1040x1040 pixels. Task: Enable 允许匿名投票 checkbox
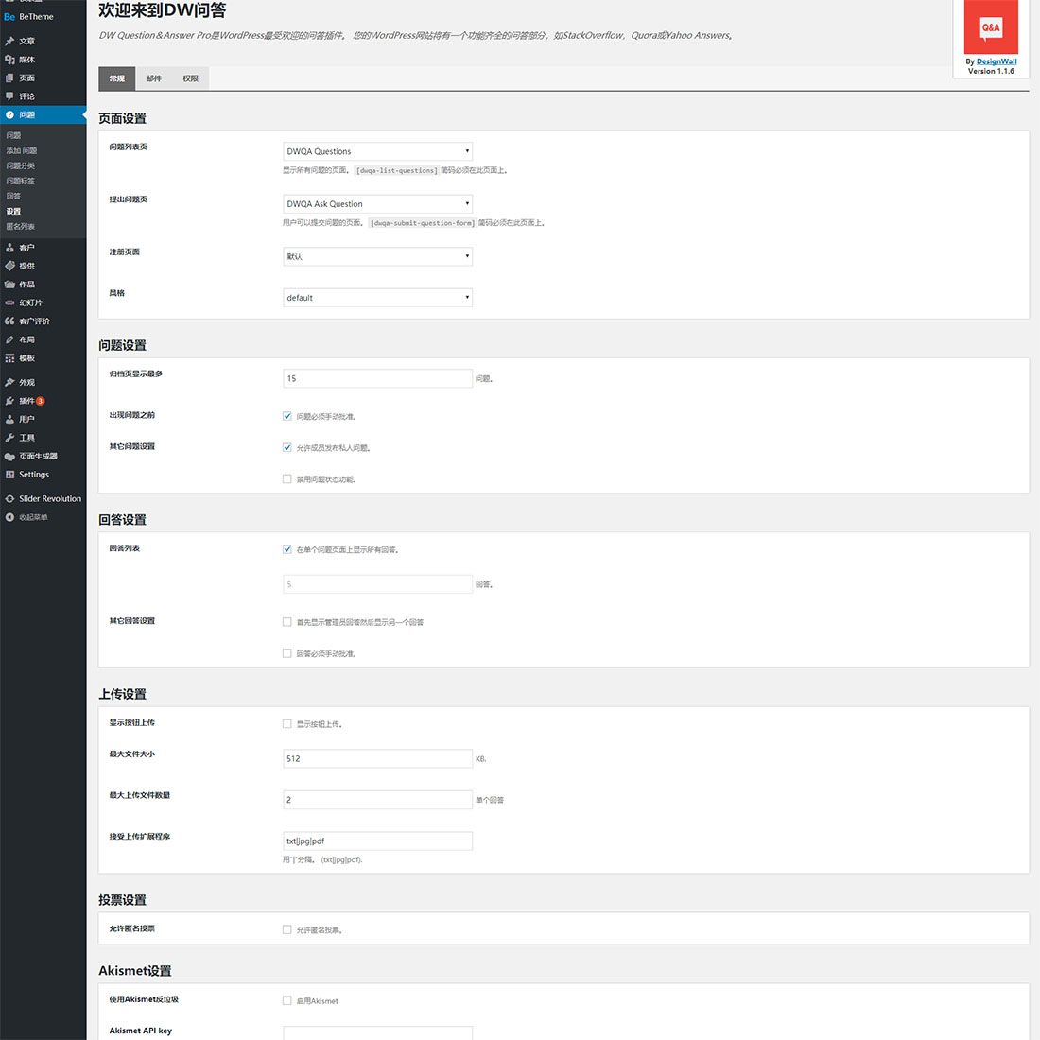(287, 929)
